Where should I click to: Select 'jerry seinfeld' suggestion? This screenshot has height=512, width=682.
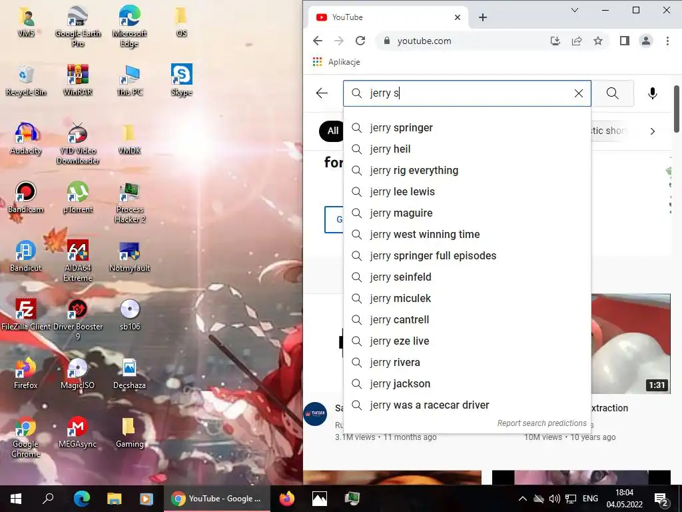coord(467,277)
